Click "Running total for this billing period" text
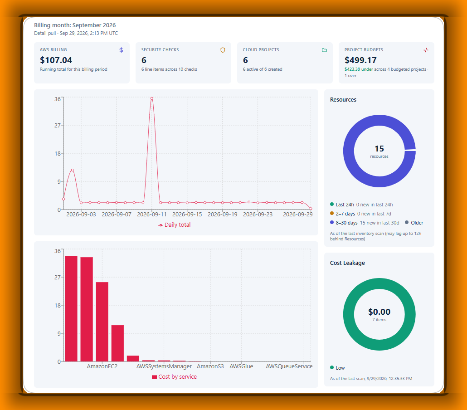 (73, 69)
